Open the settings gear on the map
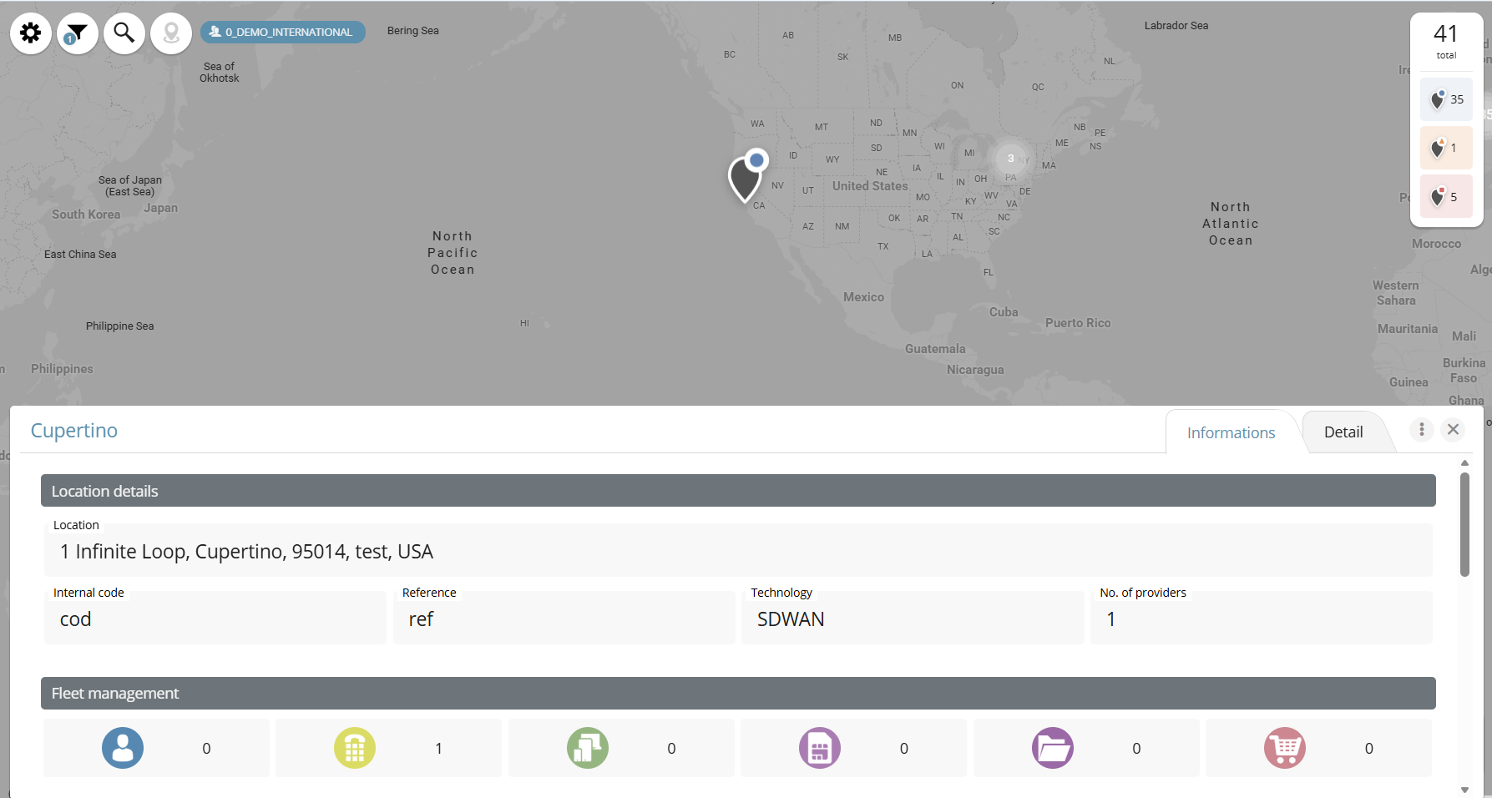This screenshot has width=1492, height=798. (31, 33)
